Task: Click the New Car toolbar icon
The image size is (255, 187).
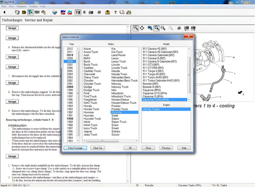Action: (x=63, y=12)
